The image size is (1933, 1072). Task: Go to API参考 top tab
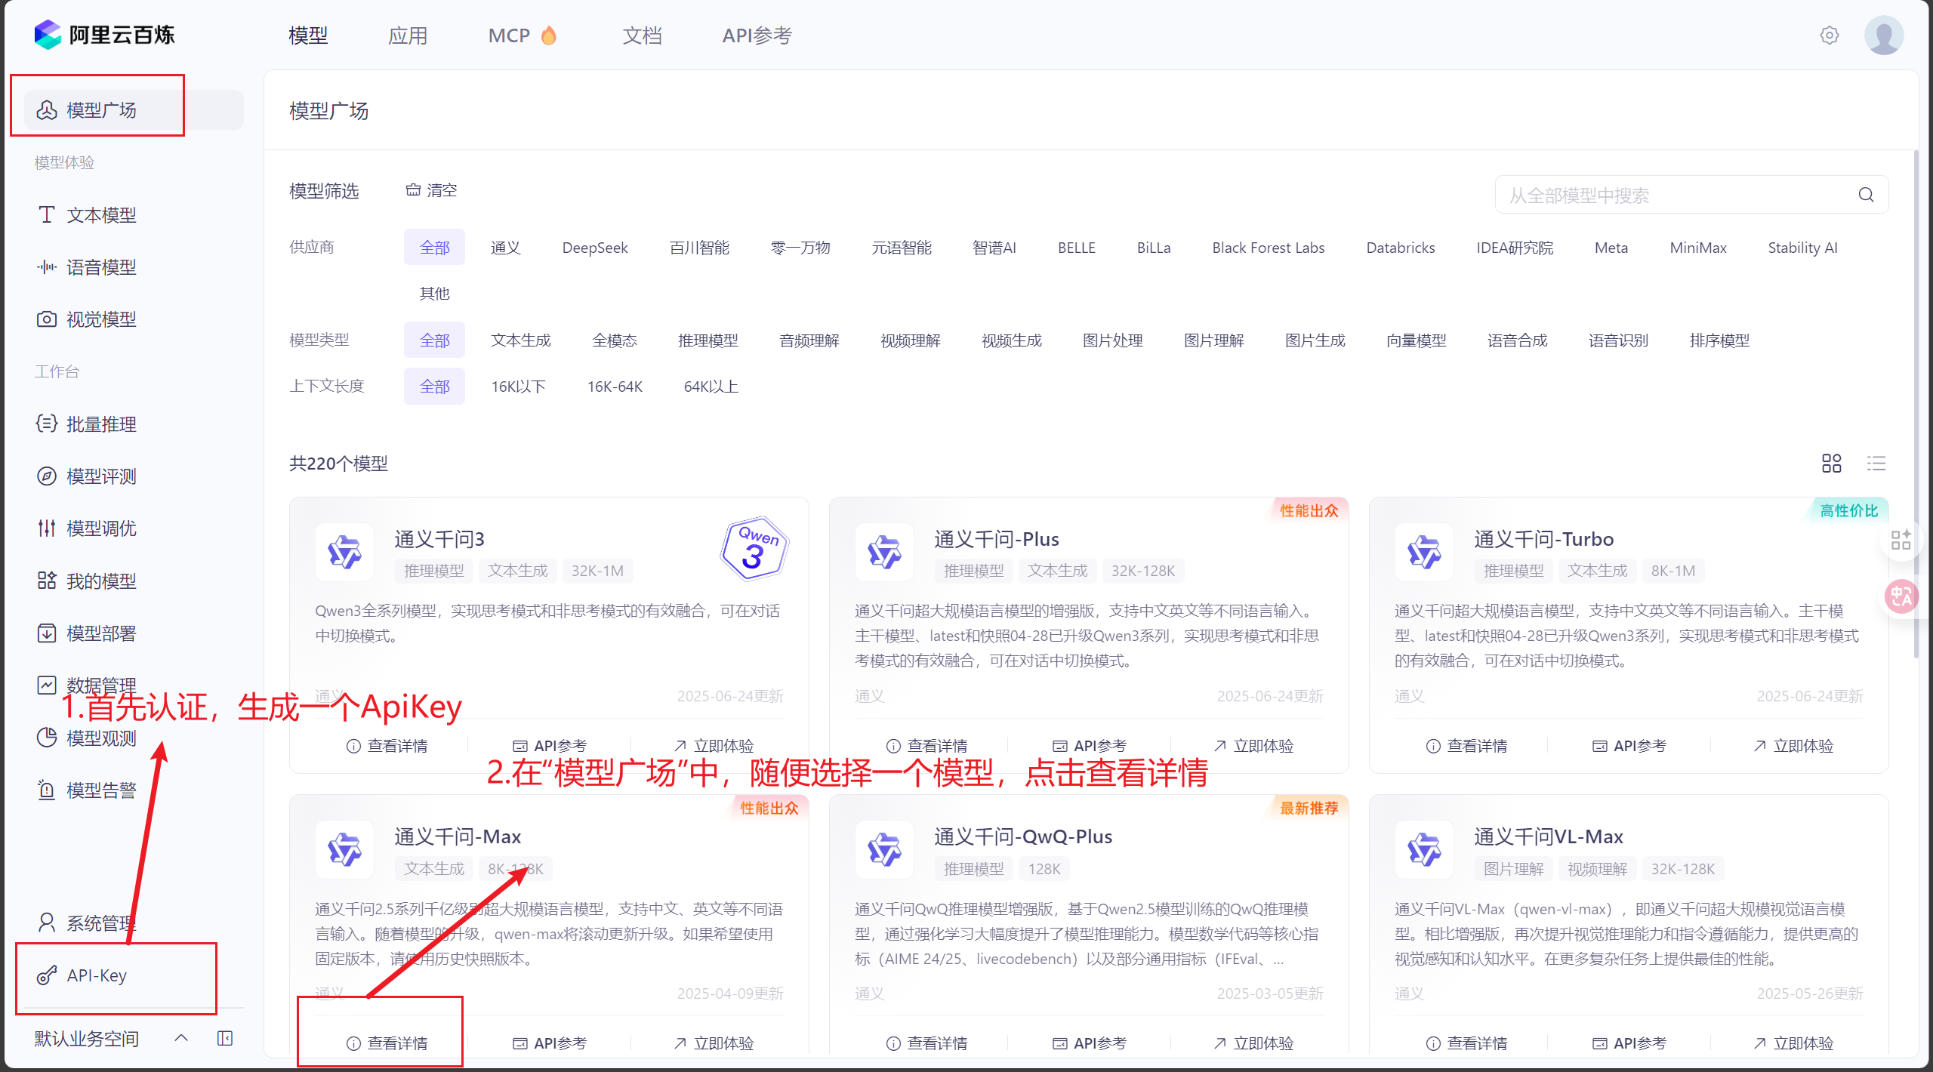(757, 35)
